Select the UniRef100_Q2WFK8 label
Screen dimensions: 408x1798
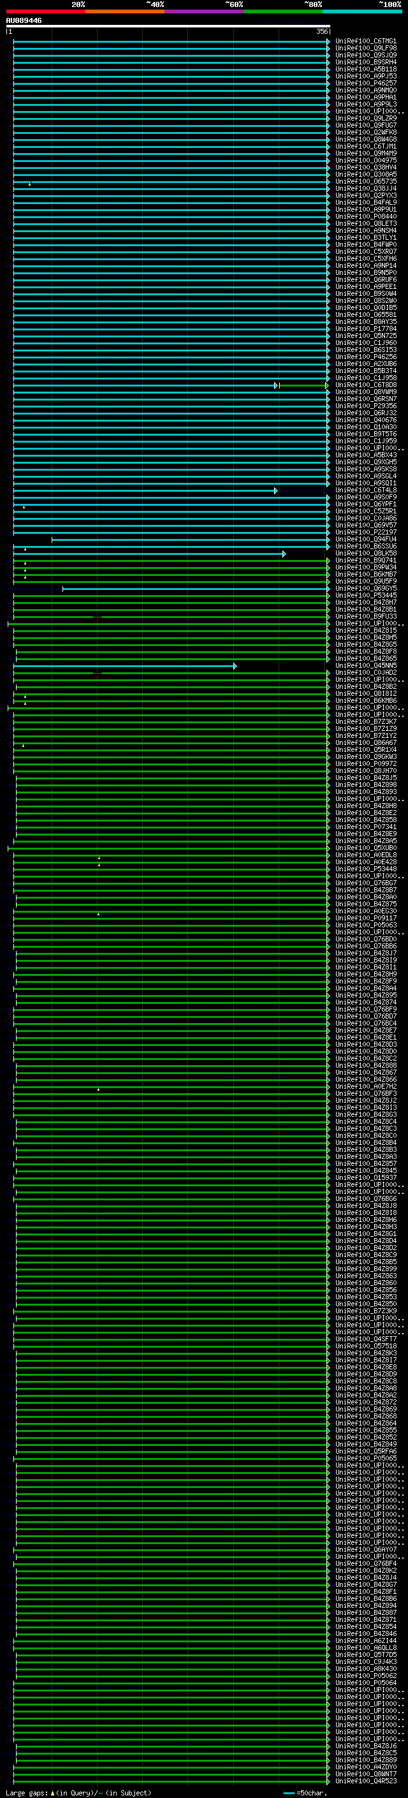(366, 133)
